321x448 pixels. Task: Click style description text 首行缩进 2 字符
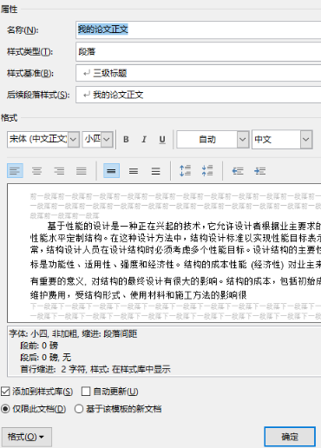click(x=52, y=369)
